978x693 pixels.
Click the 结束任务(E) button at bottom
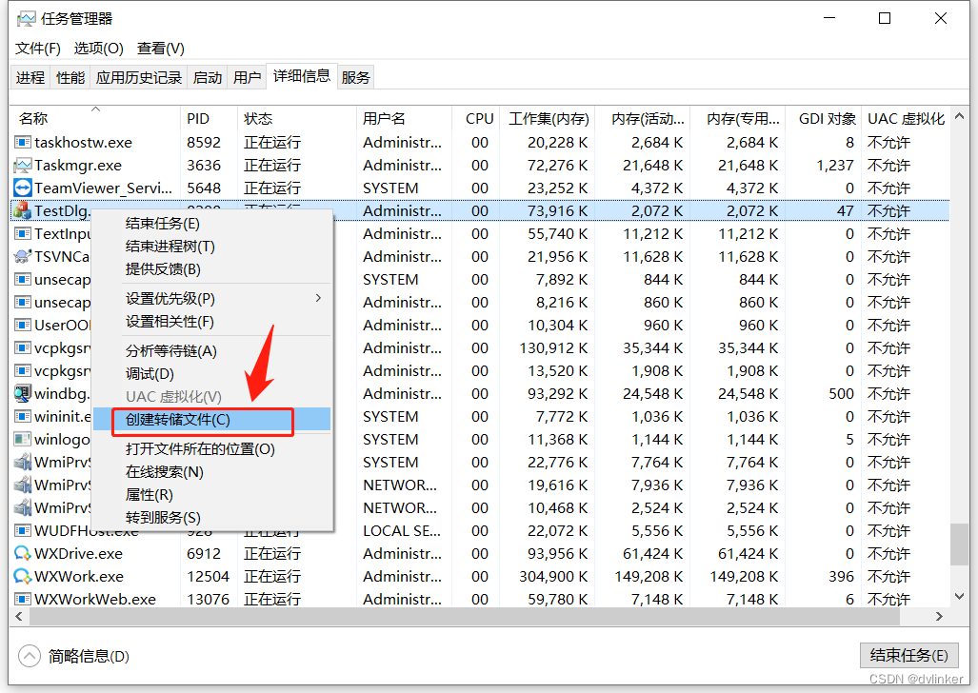[908, 656]
